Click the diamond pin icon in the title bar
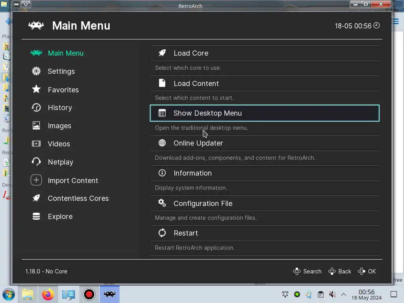The height and width of the screenshot is (303, 404). click(26, 4)
